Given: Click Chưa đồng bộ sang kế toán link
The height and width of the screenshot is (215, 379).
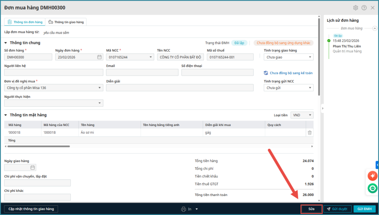Looking at the screenshot, I should pos(291,73).
